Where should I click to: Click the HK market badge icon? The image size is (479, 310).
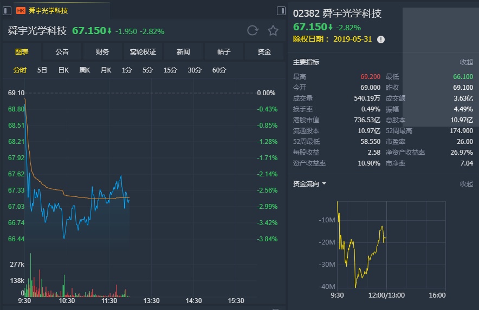click(21, 10)
